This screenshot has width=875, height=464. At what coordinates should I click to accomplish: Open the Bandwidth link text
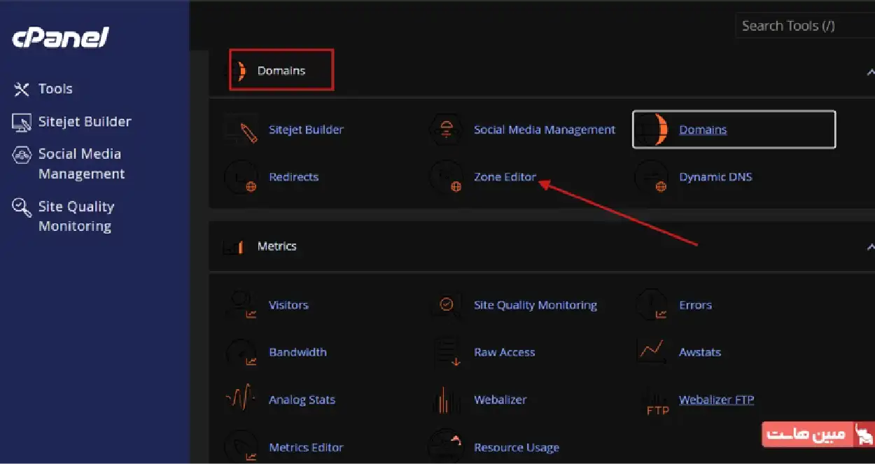(297, 353)
